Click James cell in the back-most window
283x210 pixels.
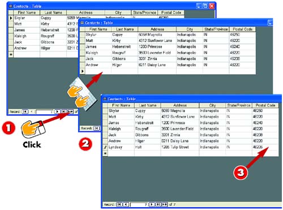point(27,30)
